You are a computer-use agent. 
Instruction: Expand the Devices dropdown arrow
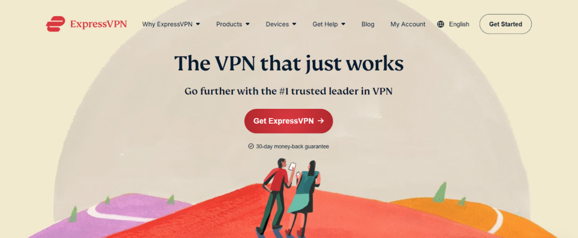[x=294, y=24]
